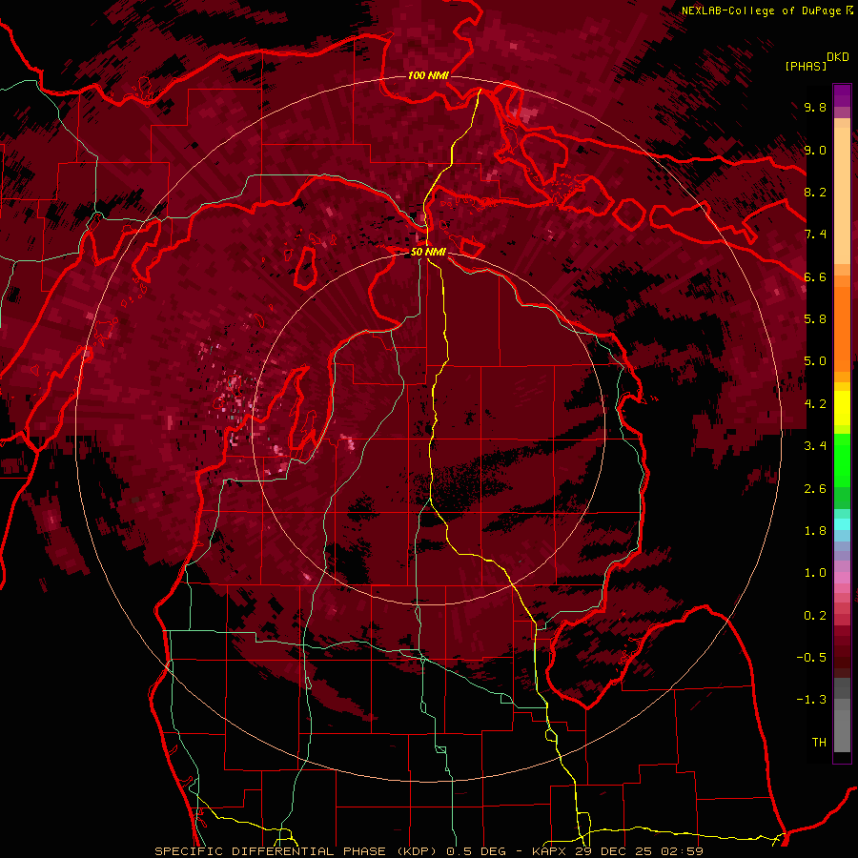Screen dimensions: 858x858
Task: Click the 0.2 color scale value
Action: pos(815,616)
